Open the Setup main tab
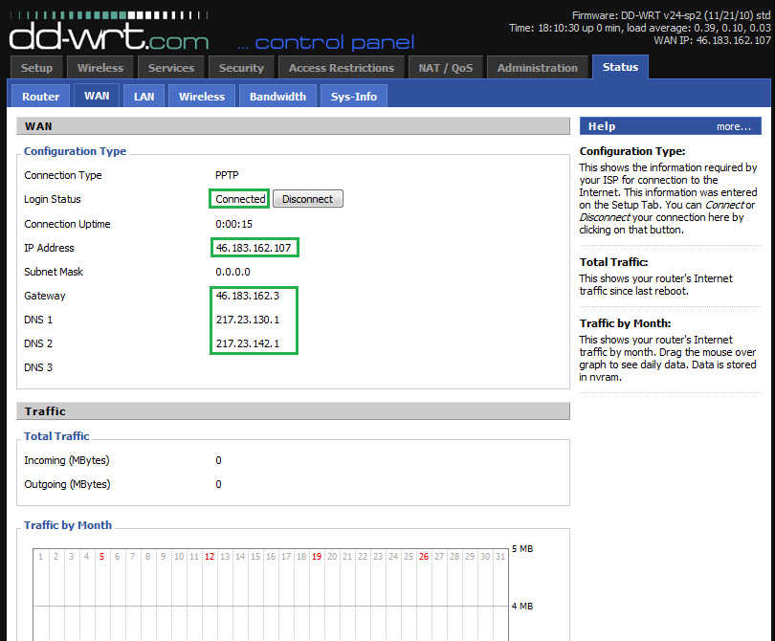775x641 pixels. (36, 68)
